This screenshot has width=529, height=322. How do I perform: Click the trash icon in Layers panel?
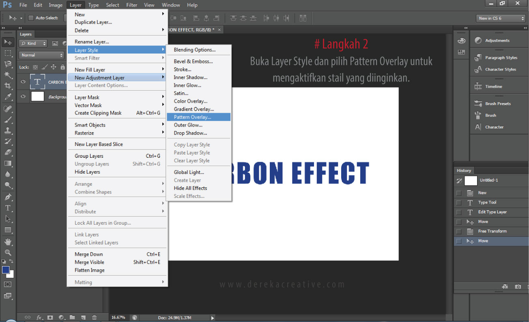94,317
